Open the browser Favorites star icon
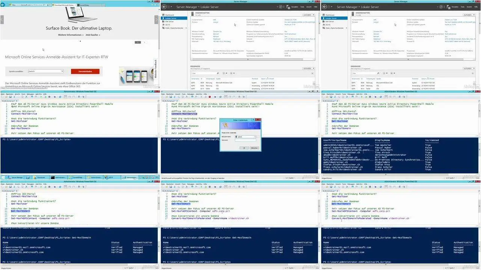 (x=155, y=5)
